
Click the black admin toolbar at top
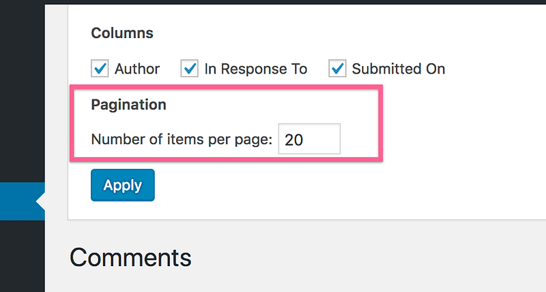[273, 2]
